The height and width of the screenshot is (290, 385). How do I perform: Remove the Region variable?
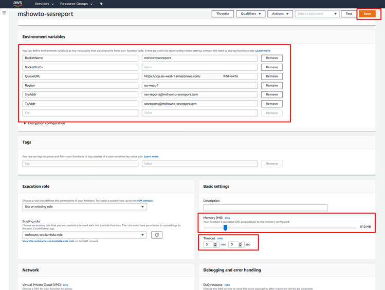pos(272,86)
